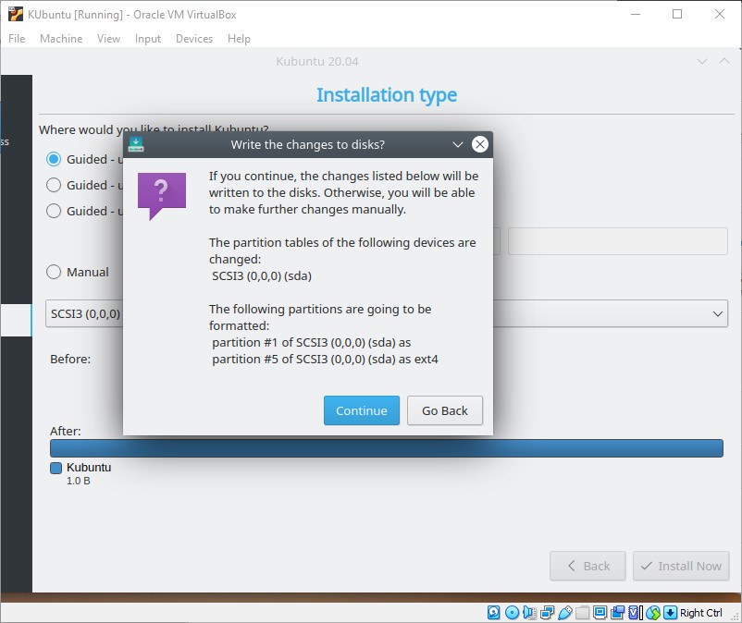
Task: Open the Help menu
Action: tap(239, 39)
